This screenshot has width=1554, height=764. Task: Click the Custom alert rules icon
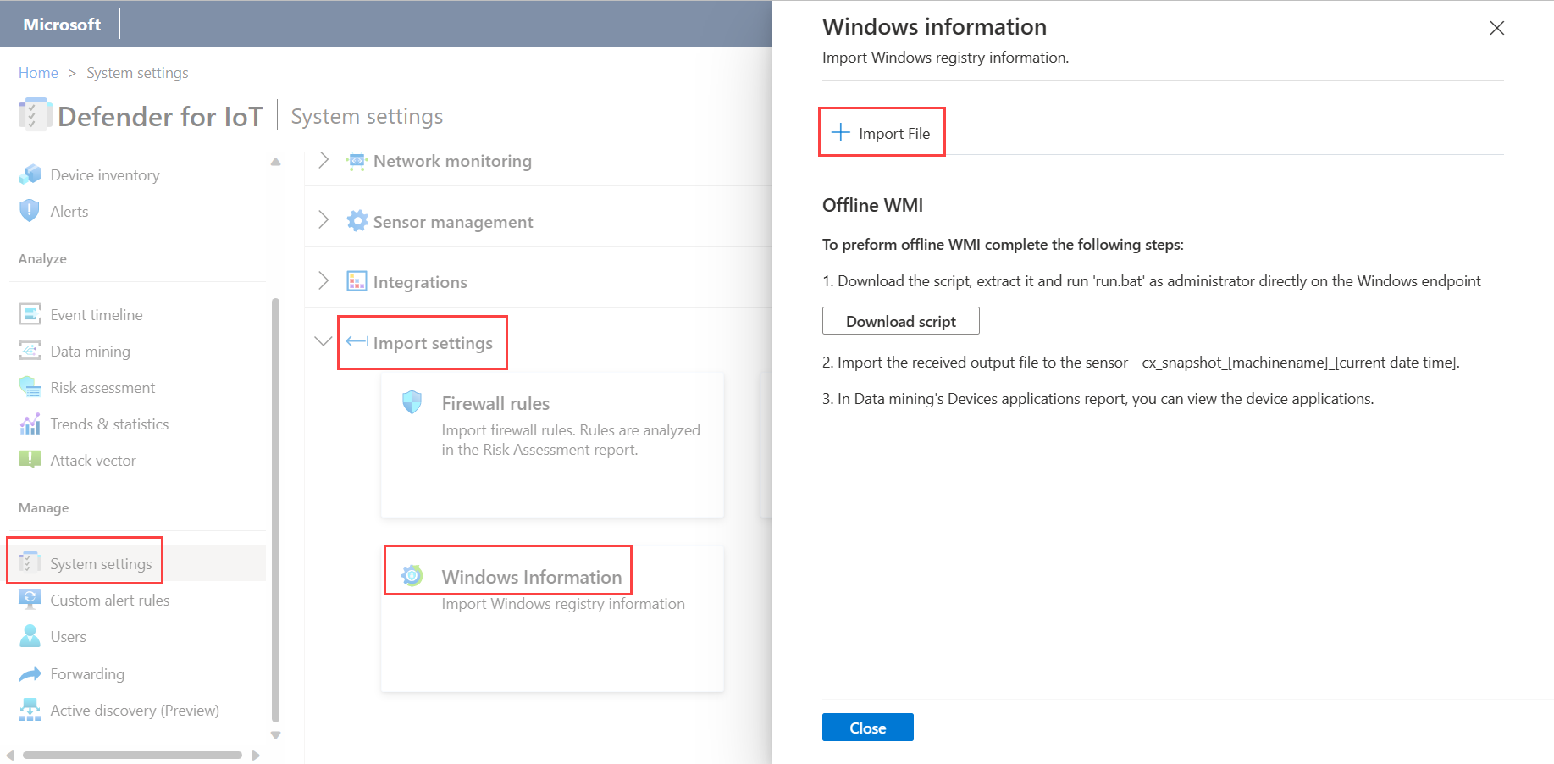coord(30,600)
